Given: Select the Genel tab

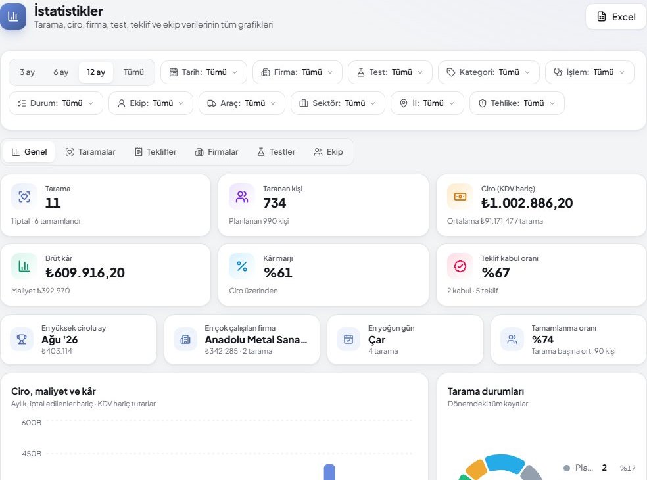Looking at the screenshot, I should coord(30,152).
